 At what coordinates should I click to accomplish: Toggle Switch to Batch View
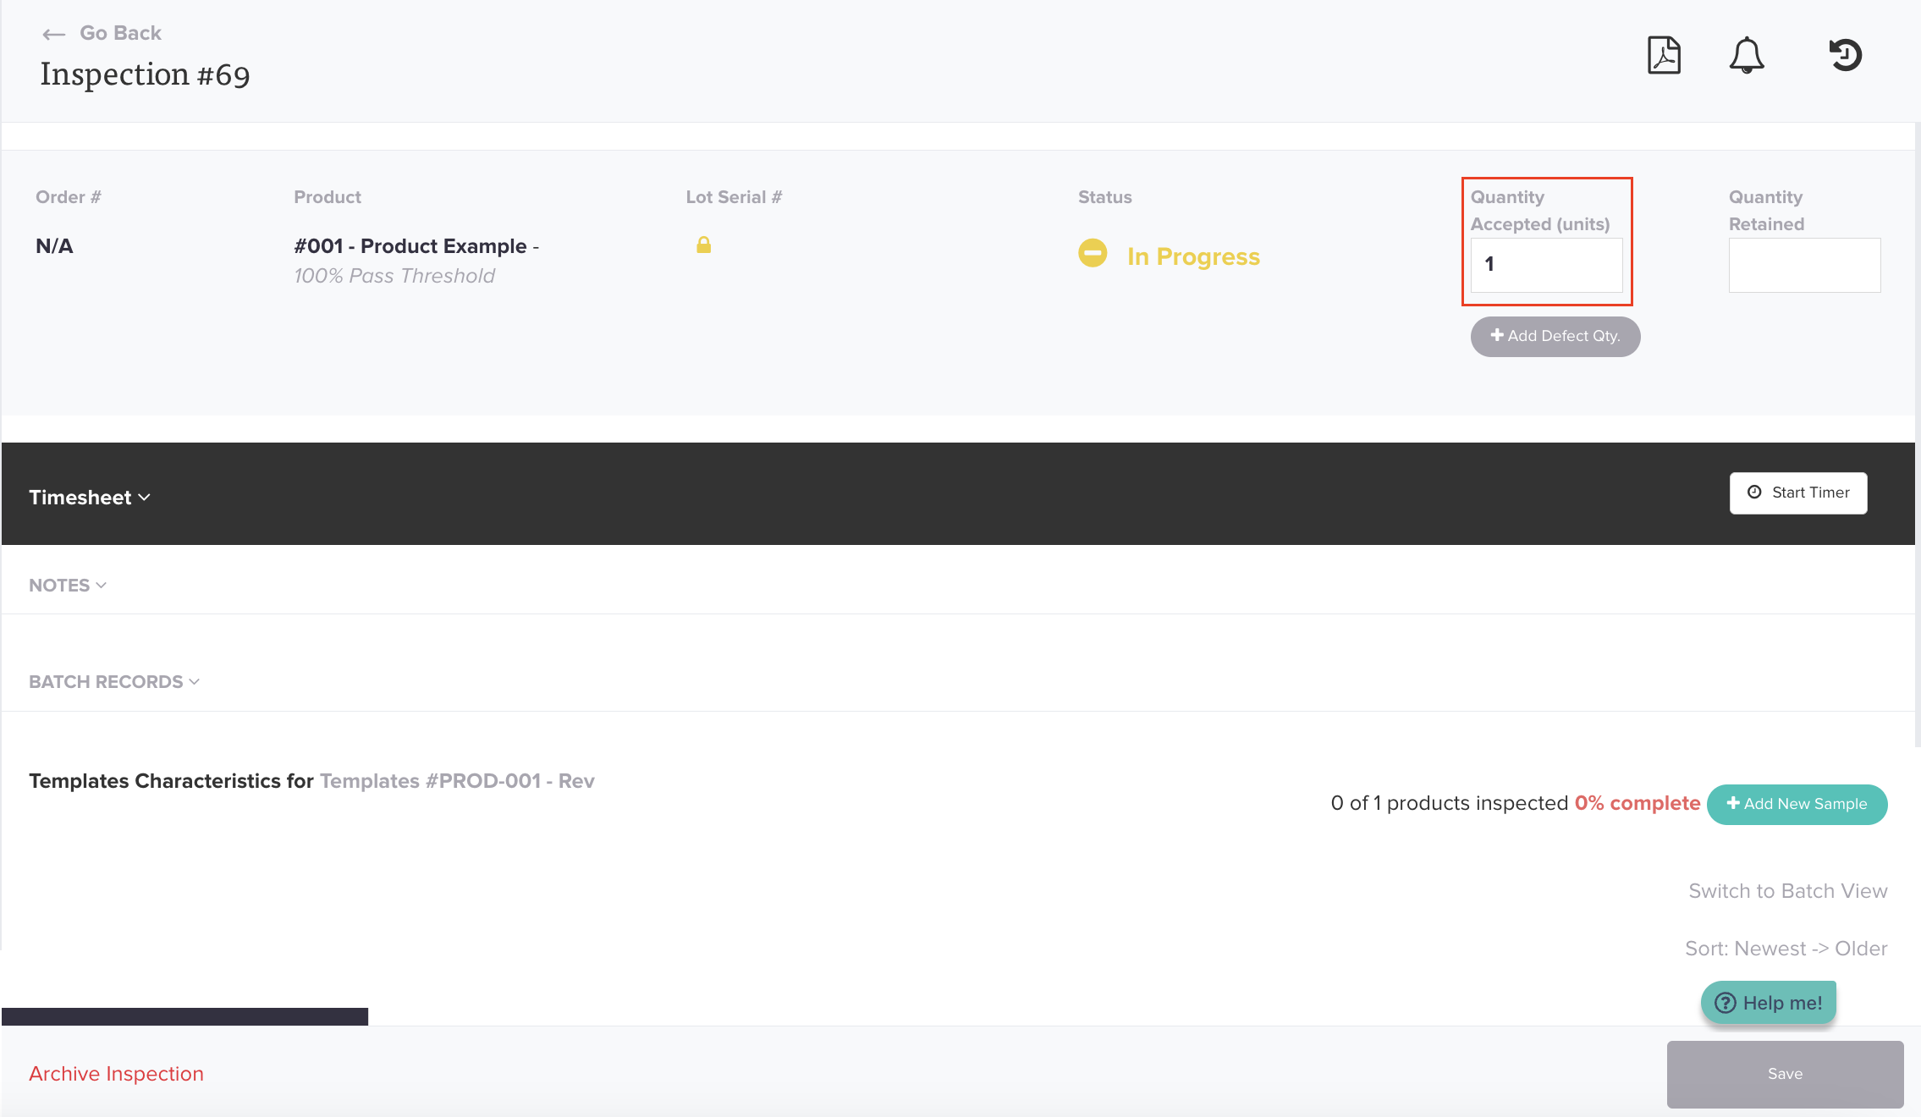pyautogui.click(x=1787, y=891)
